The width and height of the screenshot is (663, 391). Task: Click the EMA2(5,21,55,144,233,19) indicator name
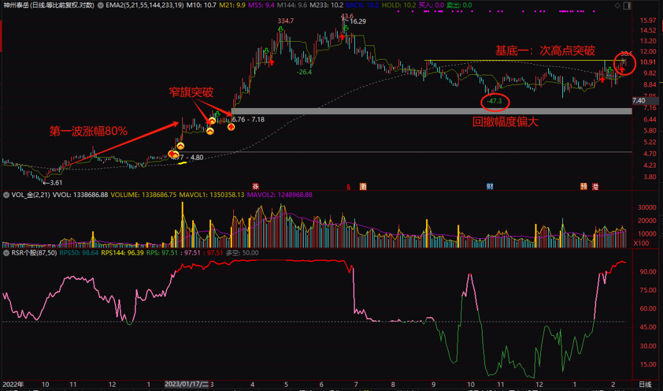pos(145,6)
